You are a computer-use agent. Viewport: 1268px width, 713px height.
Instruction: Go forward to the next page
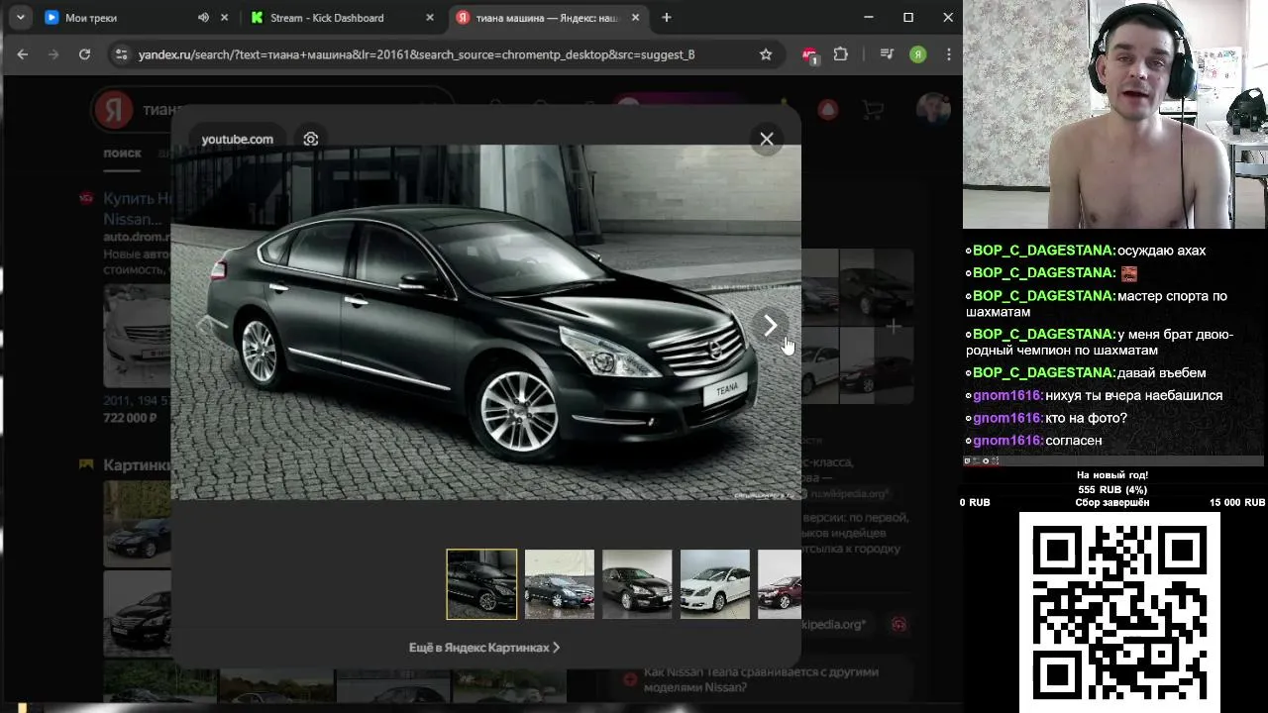[53, 54]
